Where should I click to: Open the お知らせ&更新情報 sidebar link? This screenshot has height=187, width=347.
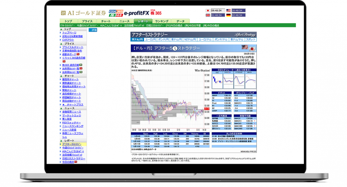pyautogui.click(x=73, y=36)
